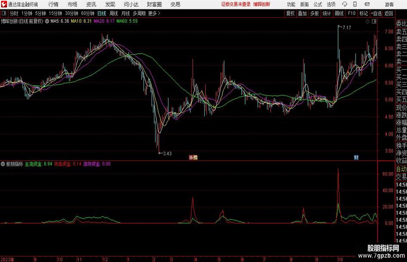The height and width of the screenshot is (262, 407).
Task: Click the 自动 label in the right panel
Action: [x=401, y=169]
